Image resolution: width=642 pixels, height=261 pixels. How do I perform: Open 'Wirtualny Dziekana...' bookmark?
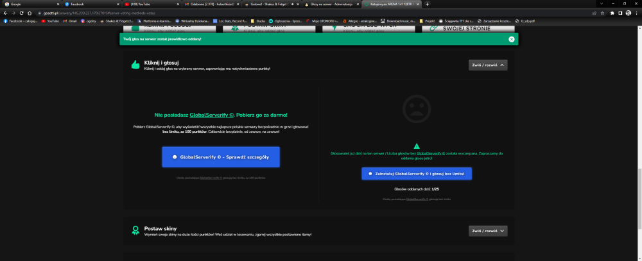click(x=193, y=21)
